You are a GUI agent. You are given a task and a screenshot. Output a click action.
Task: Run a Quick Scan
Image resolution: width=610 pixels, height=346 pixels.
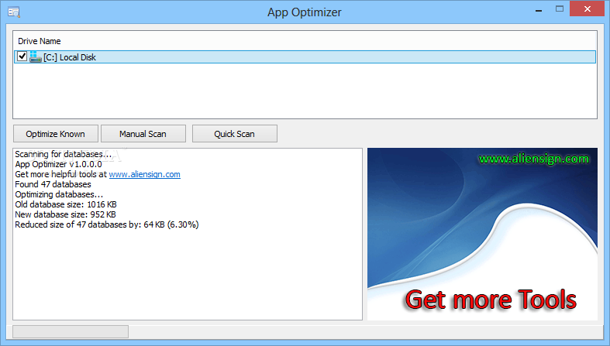click(x=235, y=134)
